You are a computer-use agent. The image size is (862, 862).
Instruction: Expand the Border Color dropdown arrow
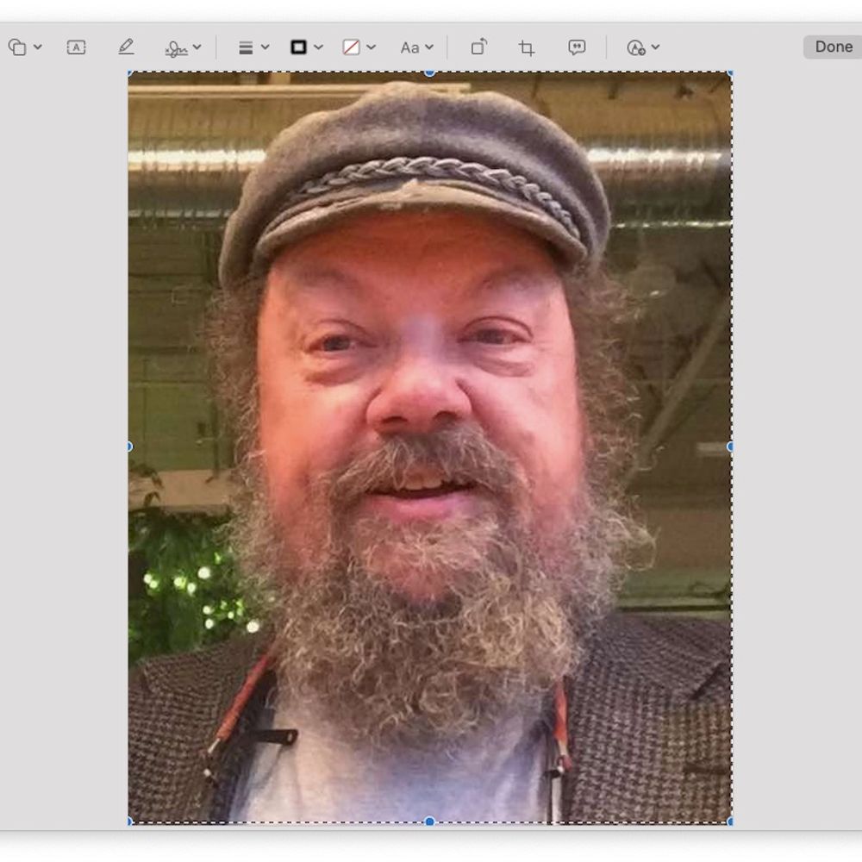tap(318, 47)
